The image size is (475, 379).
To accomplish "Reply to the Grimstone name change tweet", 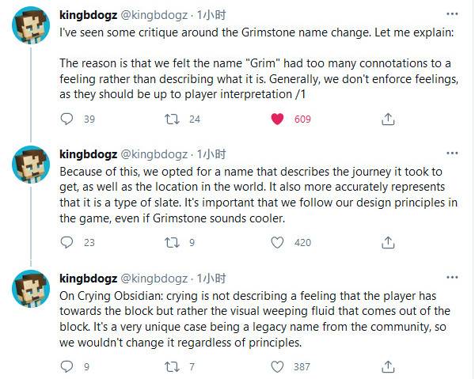I will (x=67, y=119).
